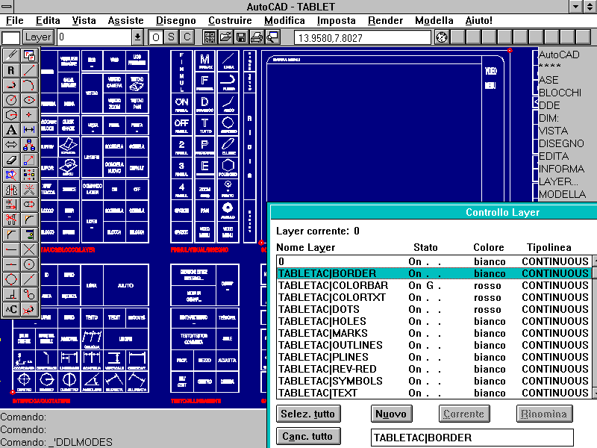Click LAYER... in the side screen menu
Image resolution: width=597 pixels, height=448 pixels.
[558, 181]
